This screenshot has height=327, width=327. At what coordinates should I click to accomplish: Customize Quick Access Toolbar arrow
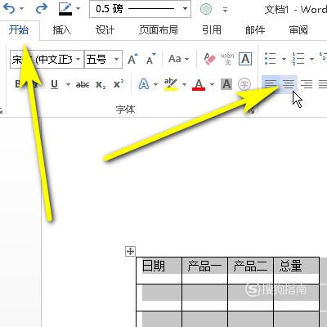tap(225, 10)
